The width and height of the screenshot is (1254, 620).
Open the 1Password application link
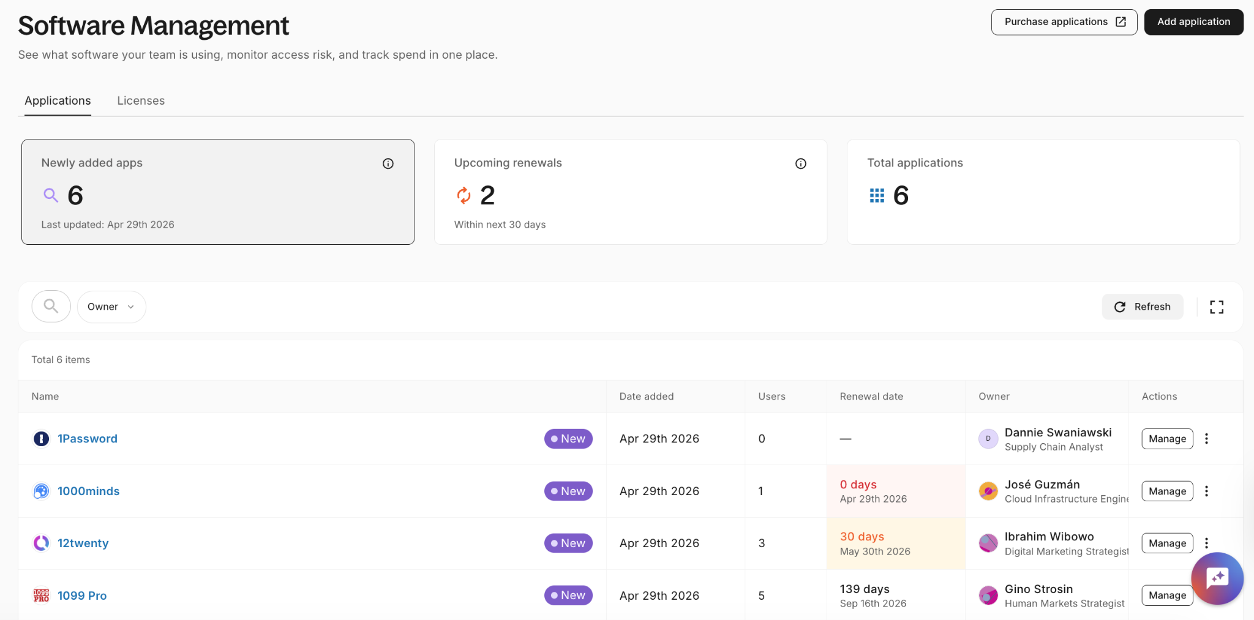88,439
